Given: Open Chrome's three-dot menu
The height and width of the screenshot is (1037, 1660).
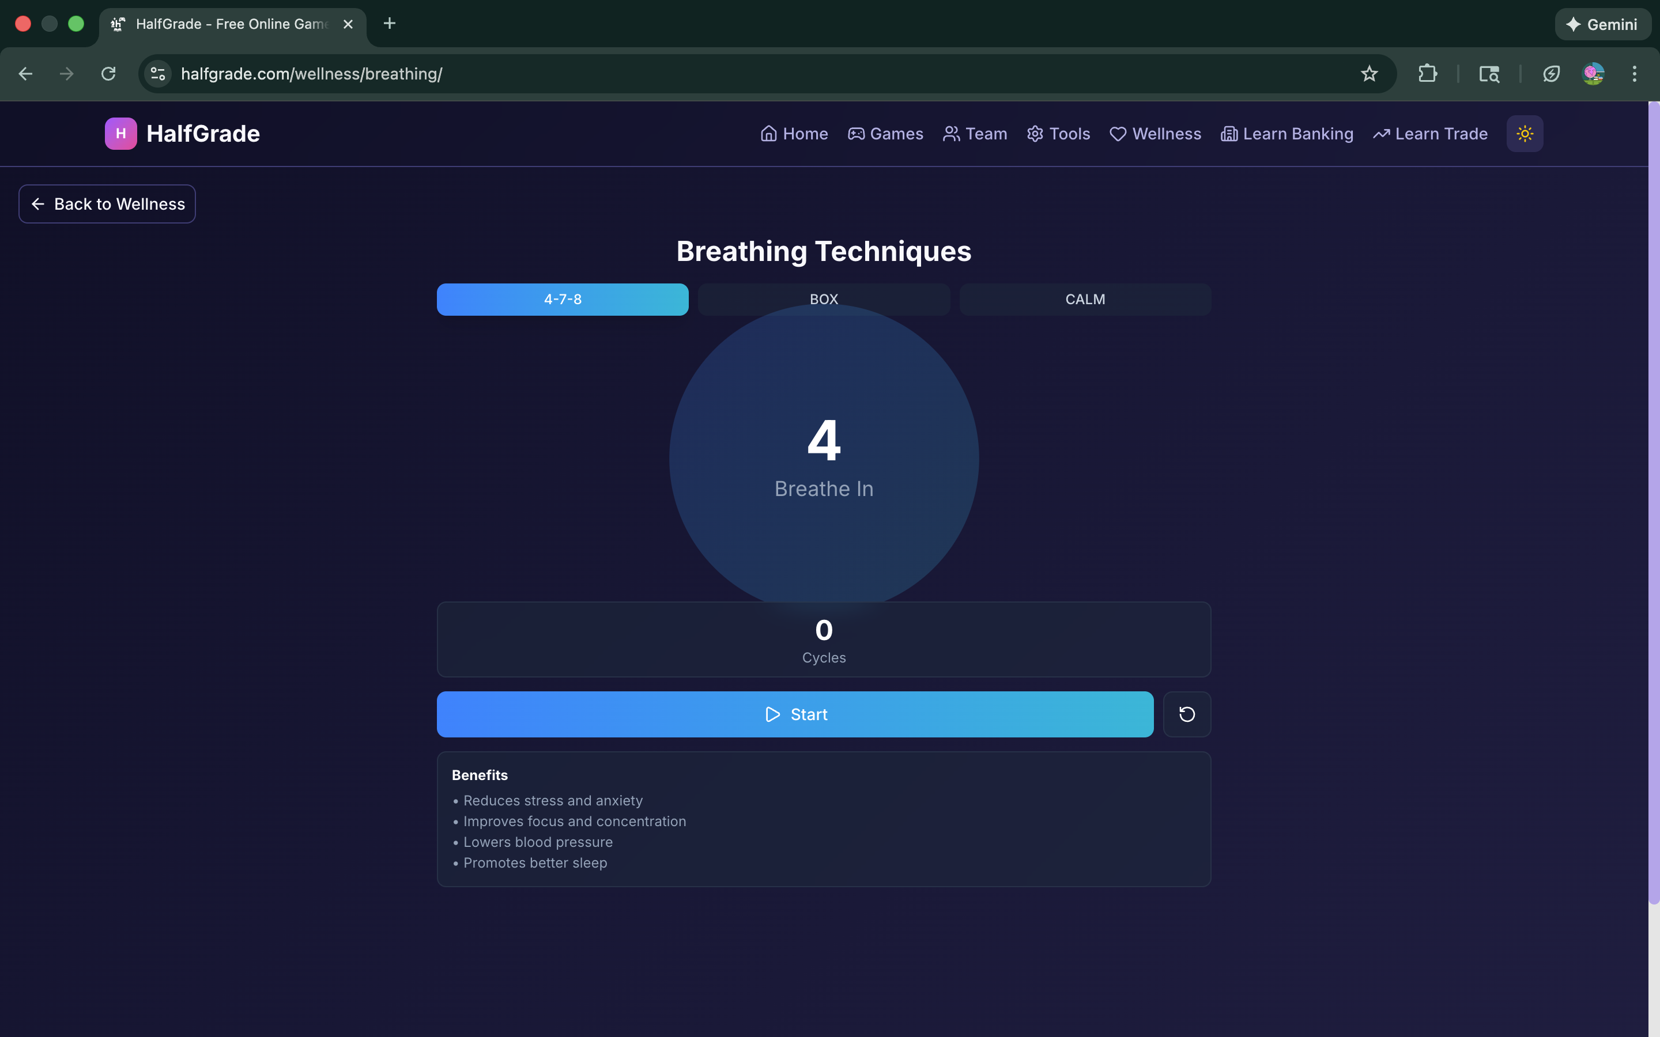Looking at the screenshot, I should click(x=1634, y=73).
